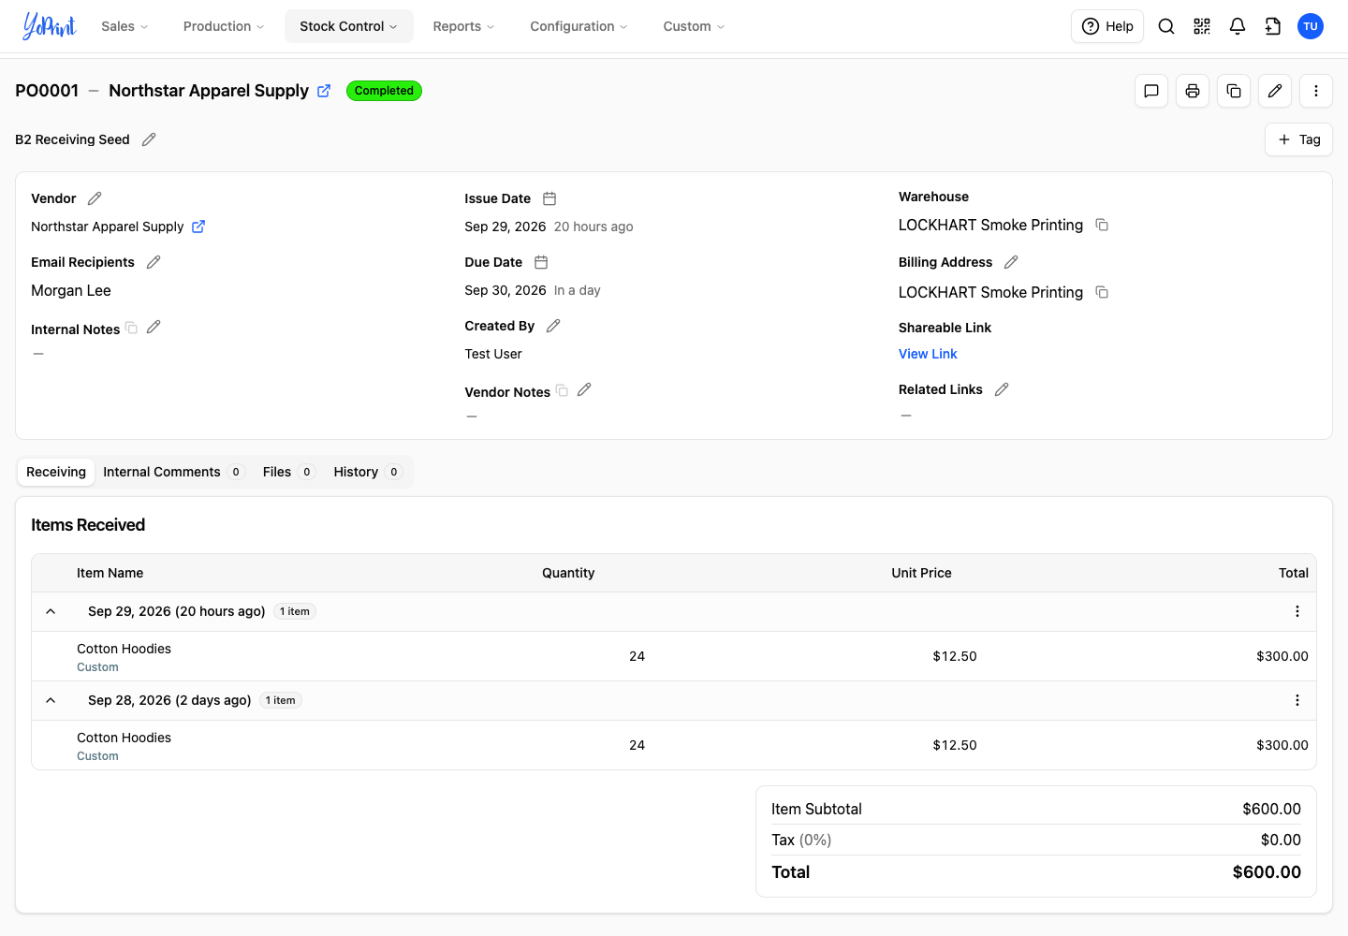Screen dimensions: 1348x936
Task: Switch to the History tab
Action: [367, 472]
